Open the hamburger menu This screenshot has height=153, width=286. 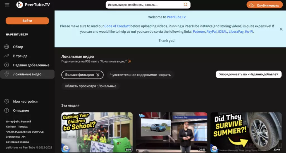click(x=7, y=5)
